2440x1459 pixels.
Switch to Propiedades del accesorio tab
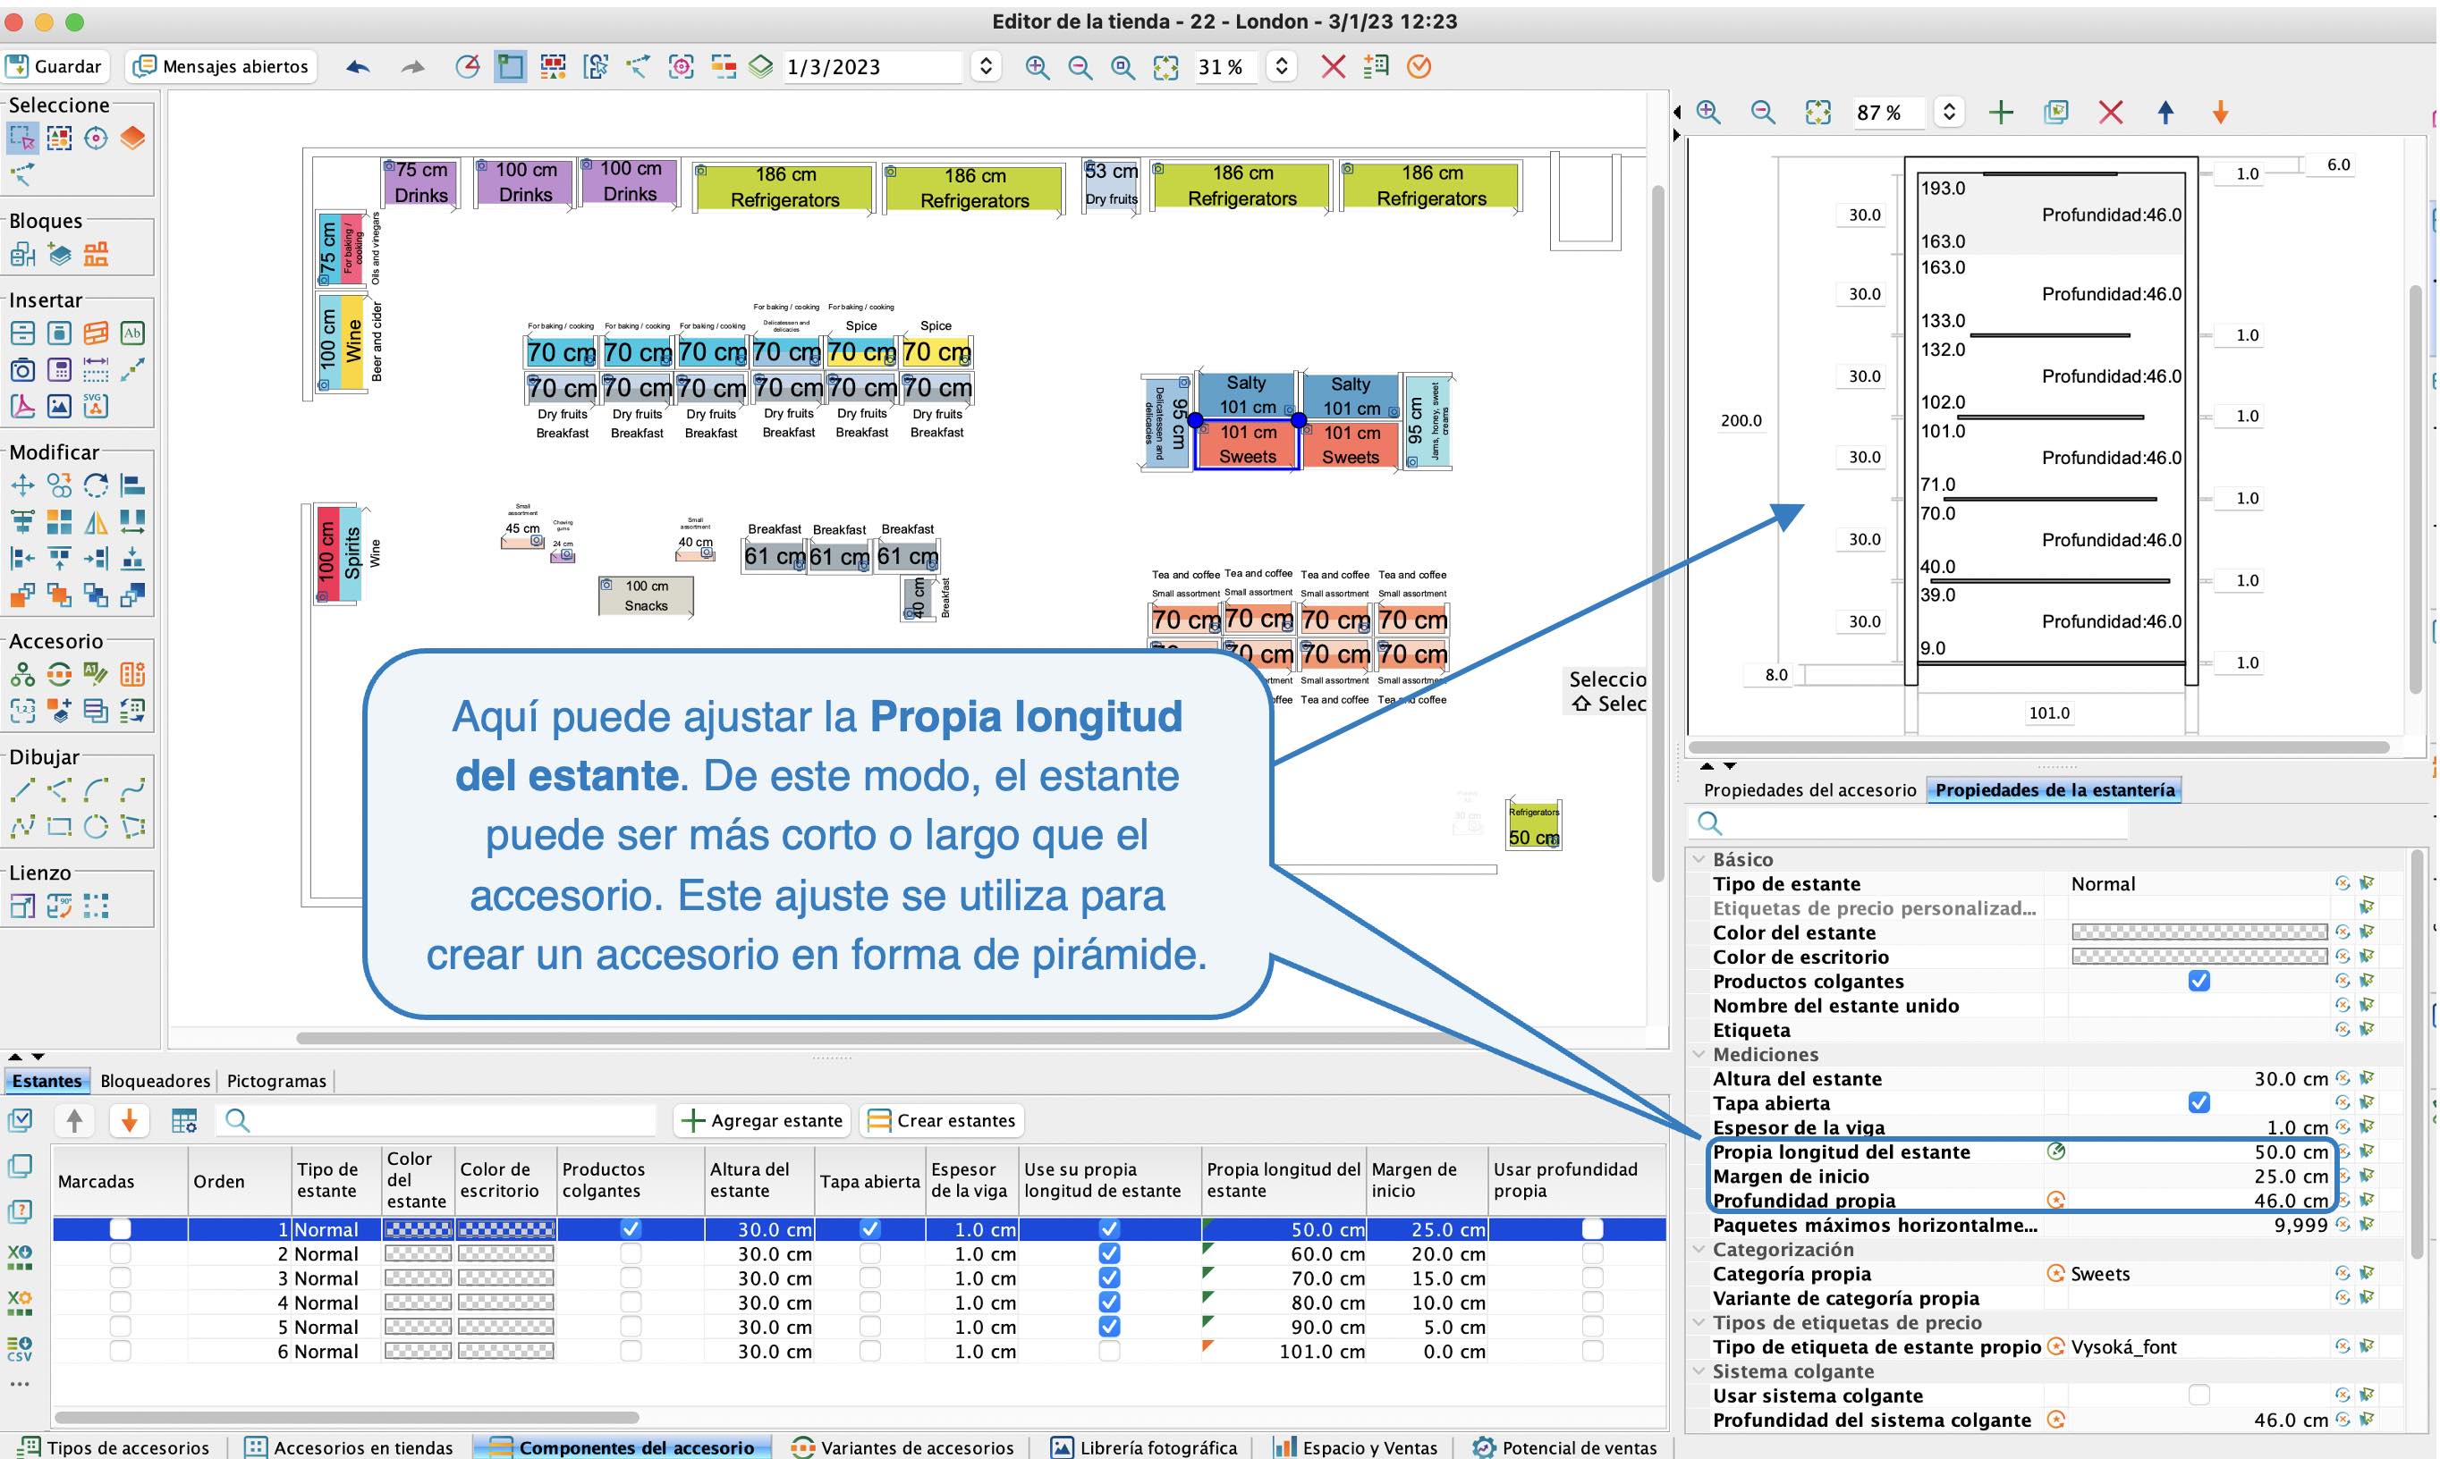click(x=1809, y=789)
